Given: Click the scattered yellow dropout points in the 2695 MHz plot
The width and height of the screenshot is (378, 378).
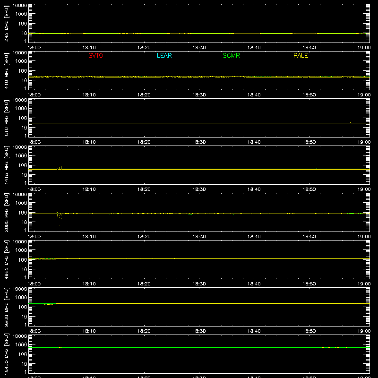Looking at the screenshot, I should pos(59,218).
